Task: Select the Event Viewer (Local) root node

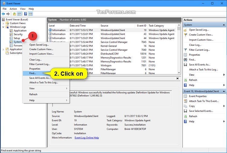Action: click(17, 19)
